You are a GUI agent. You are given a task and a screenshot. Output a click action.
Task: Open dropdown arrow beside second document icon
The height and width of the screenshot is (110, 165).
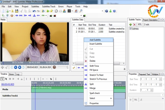coord(10,11)
